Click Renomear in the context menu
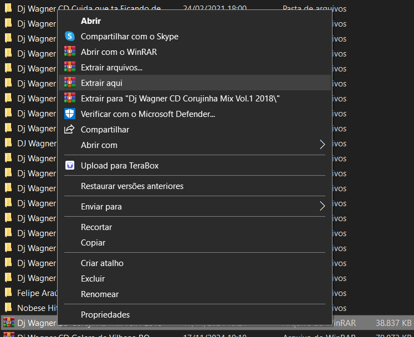The height and width of the screenshot is (337, 414). pos(100,294)
